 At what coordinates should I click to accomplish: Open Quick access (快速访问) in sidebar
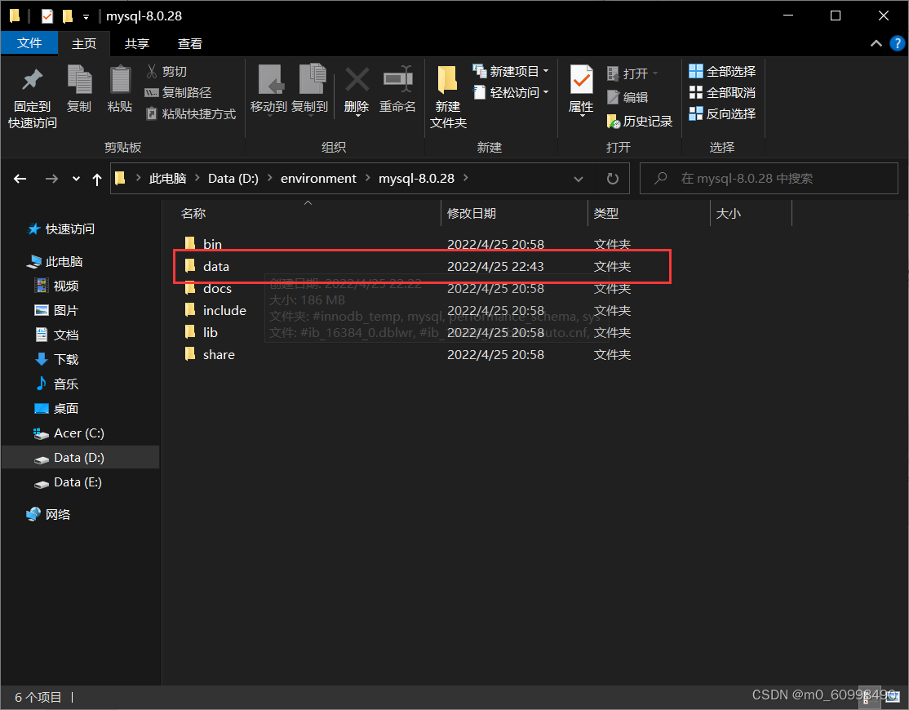click(x=61, y=229)
